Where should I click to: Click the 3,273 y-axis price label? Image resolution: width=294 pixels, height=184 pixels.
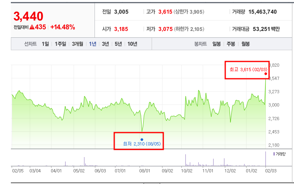tap(274, 92)
